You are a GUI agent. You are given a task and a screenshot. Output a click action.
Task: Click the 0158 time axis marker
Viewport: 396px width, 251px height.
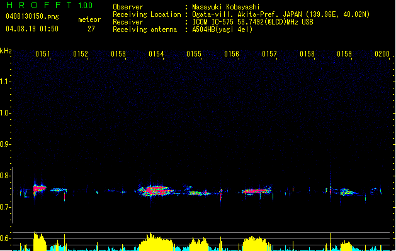pyautogui.click(x=307, y=54)
